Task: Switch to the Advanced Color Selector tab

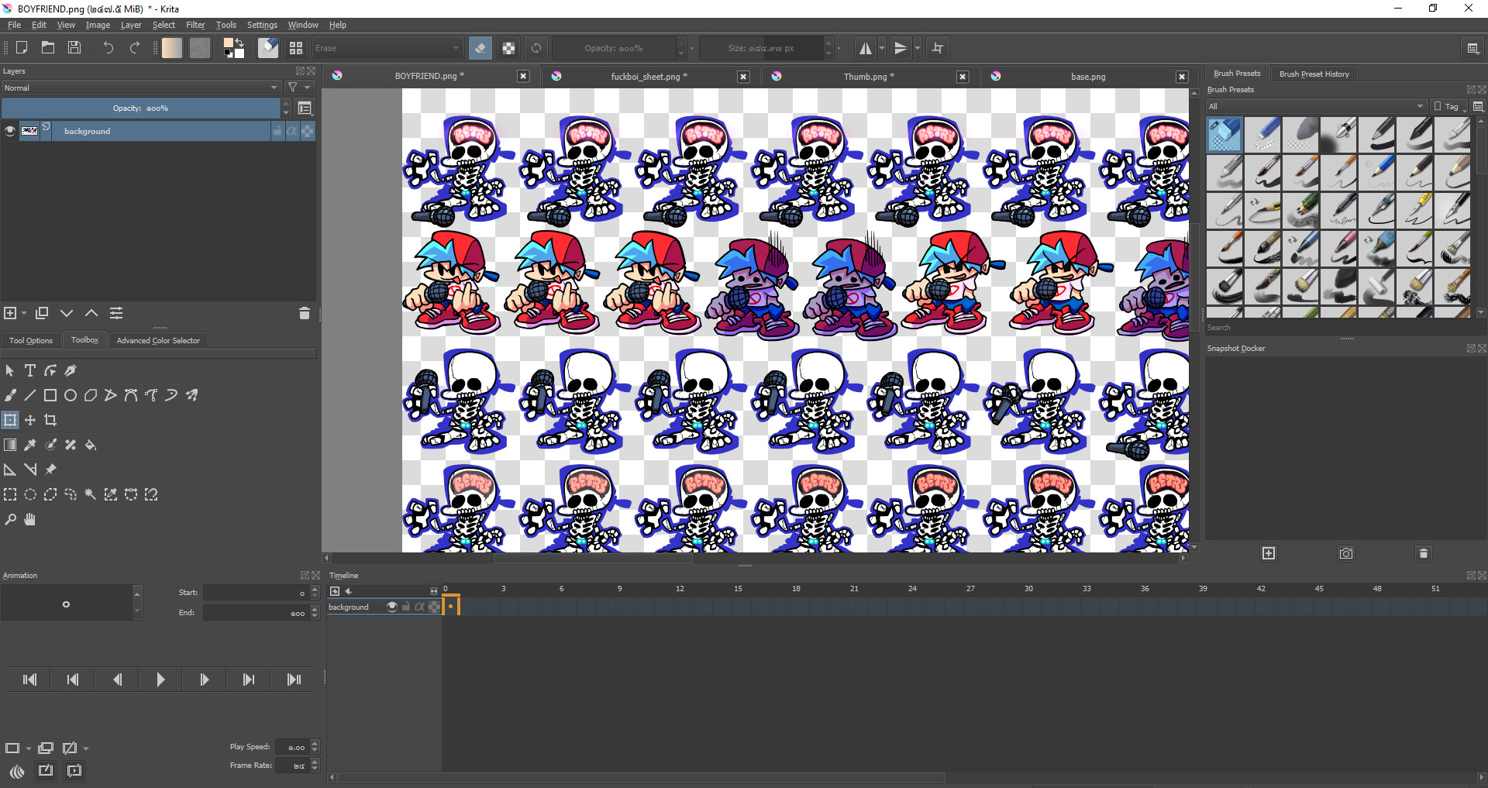Action: tap(158, 340)
